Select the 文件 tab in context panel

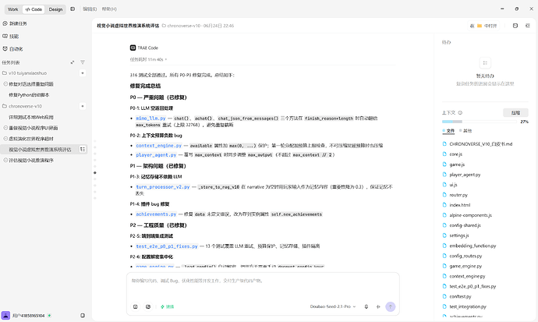448,131
